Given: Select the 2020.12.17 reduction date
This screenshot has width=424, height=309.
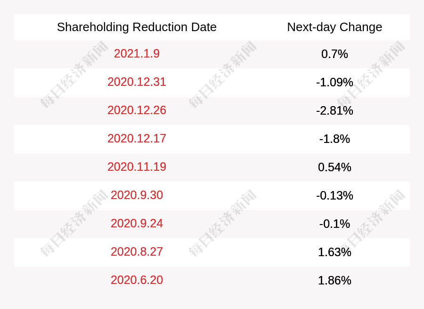Looking at the screenshot, I should point(137,139).
